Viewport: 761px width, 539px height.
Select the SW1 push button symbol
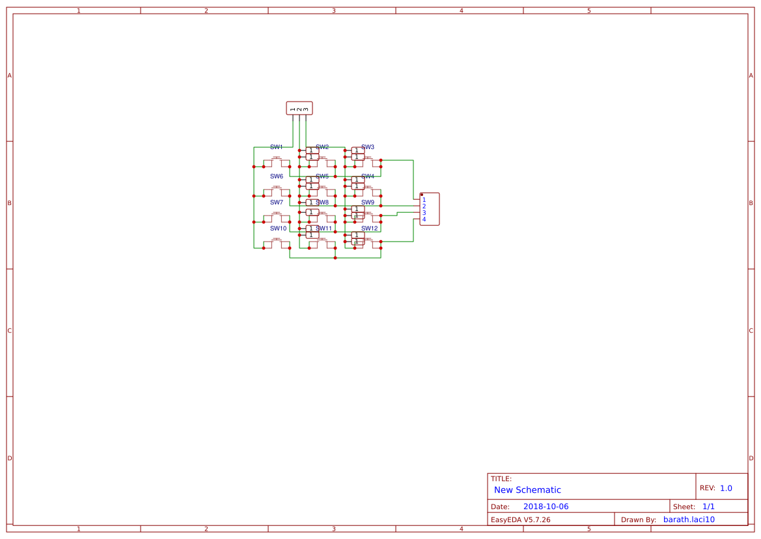pos(276,161)
